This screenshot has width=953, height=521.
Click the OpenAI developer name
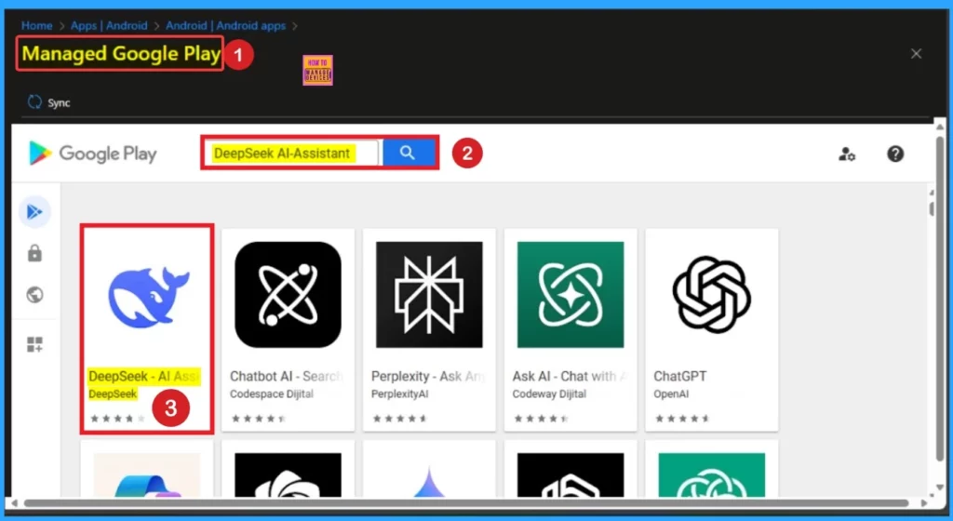pyautogui.click(x=671, y=394)
